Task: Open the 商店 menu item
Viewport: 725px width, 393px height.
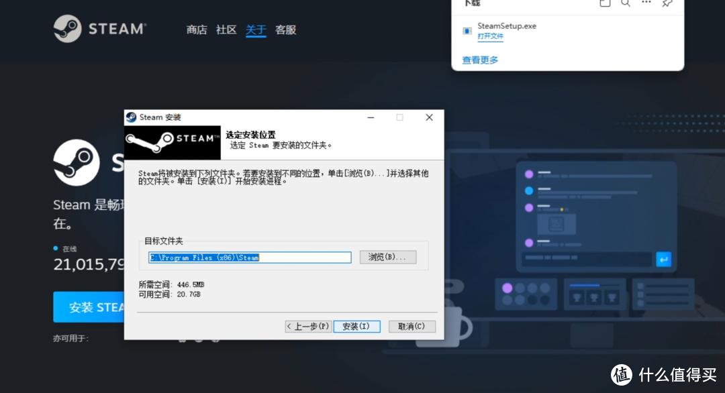Action: coord(196,30)
